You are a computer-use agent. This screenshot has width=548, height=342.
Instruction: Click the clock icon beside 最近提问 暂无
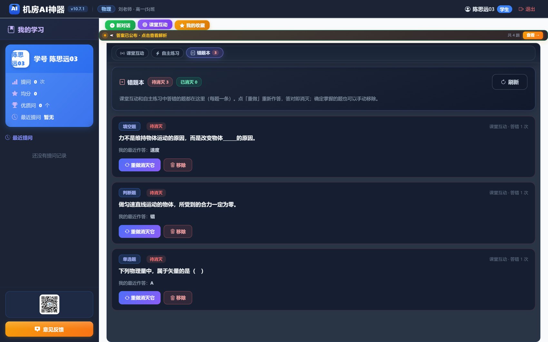point(15,117)
